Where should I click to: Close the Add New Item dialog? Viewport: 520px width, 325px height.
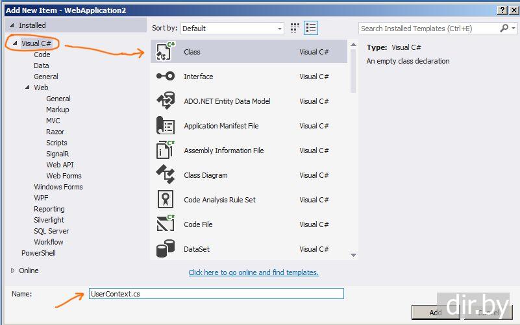tap(514, 10)
